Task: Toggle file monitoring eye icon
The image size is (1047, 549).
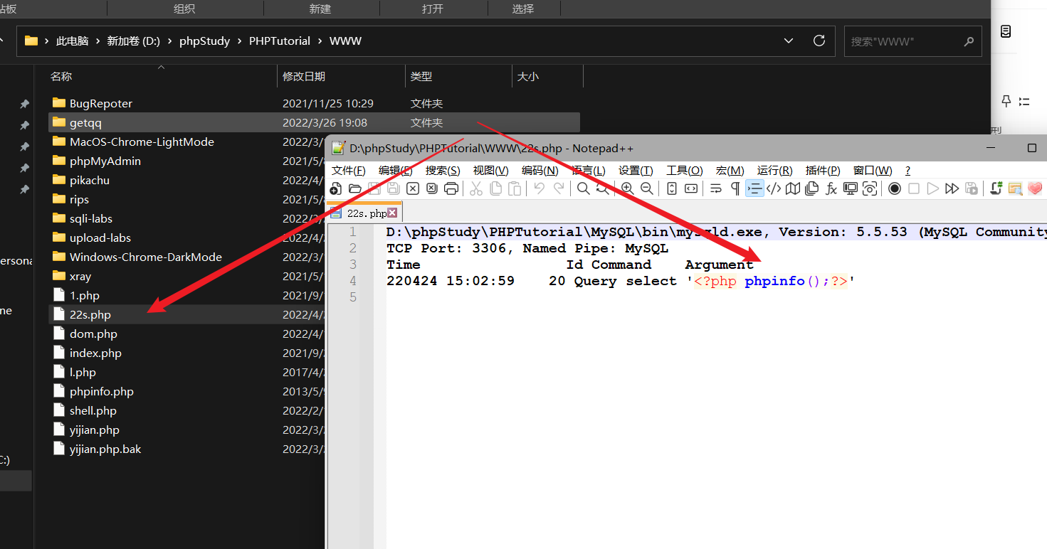Action: 870,188
